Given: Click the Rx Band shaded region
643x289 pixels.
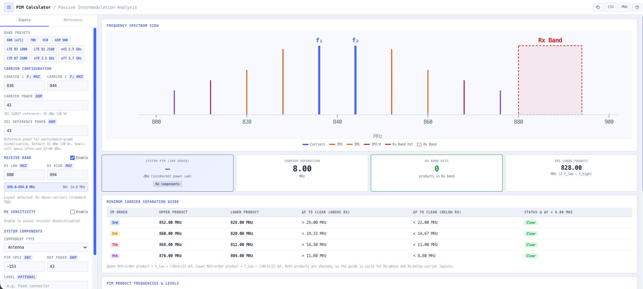Looking at the screenshot, I should [x=550, y=80].
